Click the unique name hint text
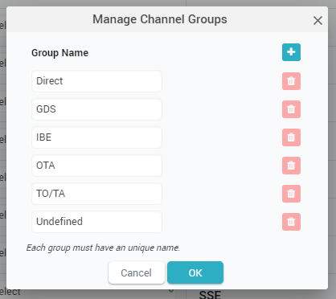The image size is (336, 299). [103, 248]
